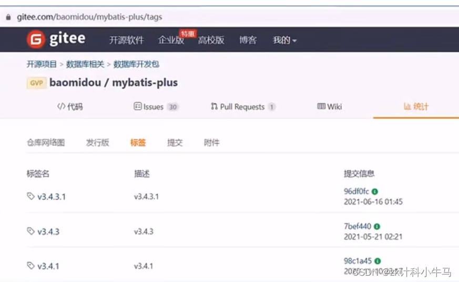
Task: Click the 标签名 column header
Action: pos(38,173)
